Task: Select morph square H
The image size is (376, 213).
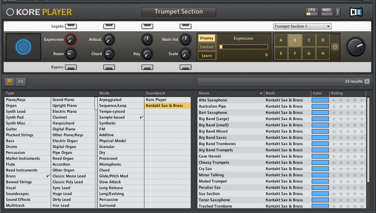Action: (323, 53)
